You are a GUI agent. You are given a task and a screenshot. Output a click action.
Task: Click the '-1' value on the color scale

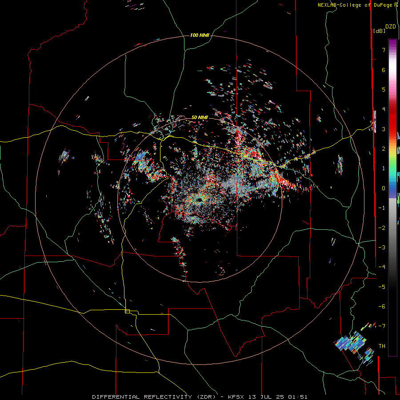point(382,208)
